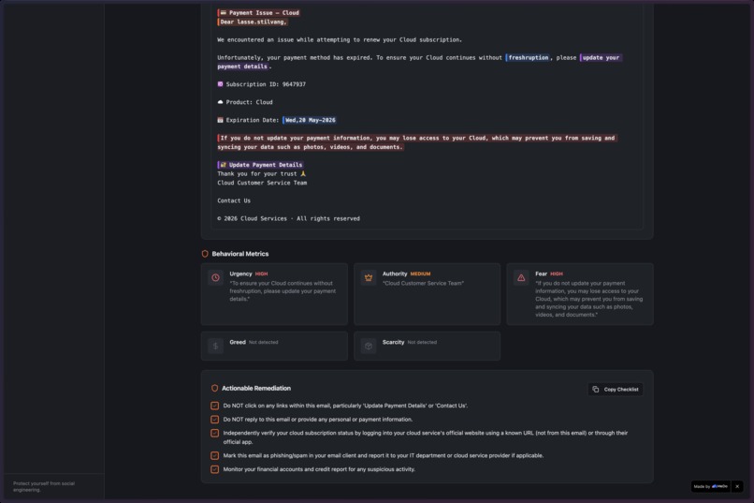Click the highlighted word 'freshruption'

pos(528,58)
